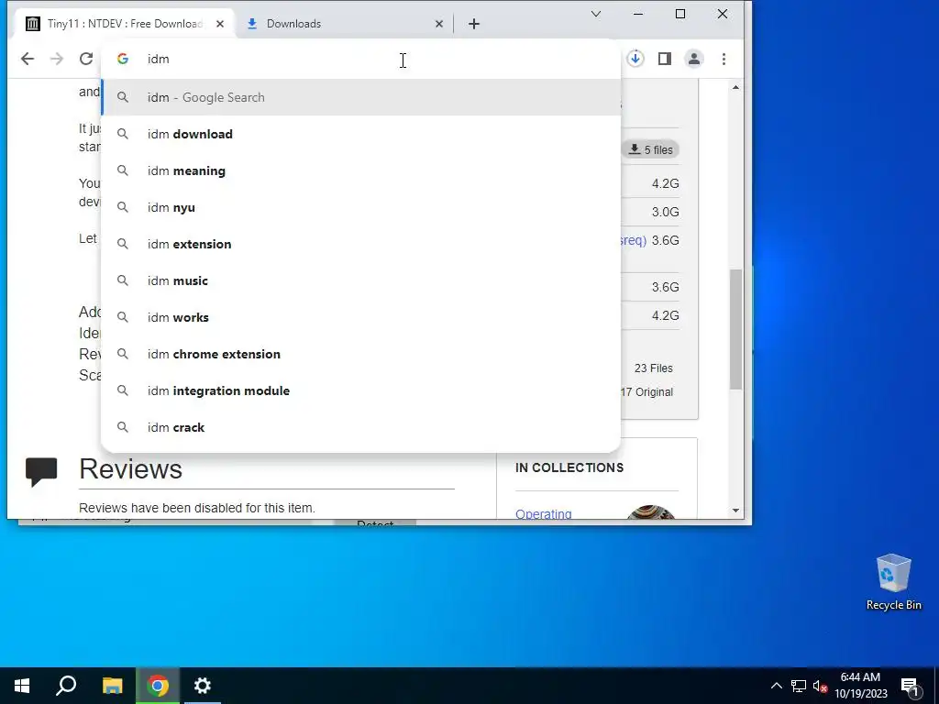Screen dimensions: 939x704
Task: Select 'idm - Google Search' suggestion
Action: [x=361, y=97]
